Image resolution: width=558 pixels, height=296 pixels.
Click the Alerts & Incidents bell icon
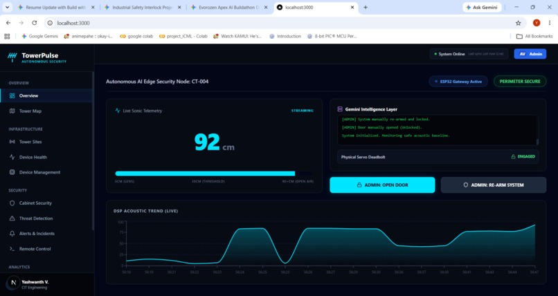point(12,234)
